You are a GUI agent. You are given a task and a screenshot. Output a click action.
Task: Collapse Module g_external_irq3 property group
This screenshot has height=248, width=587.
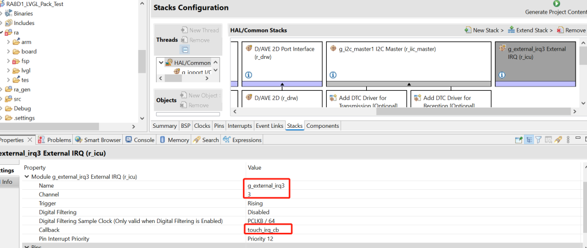click(x=27, y=177)
